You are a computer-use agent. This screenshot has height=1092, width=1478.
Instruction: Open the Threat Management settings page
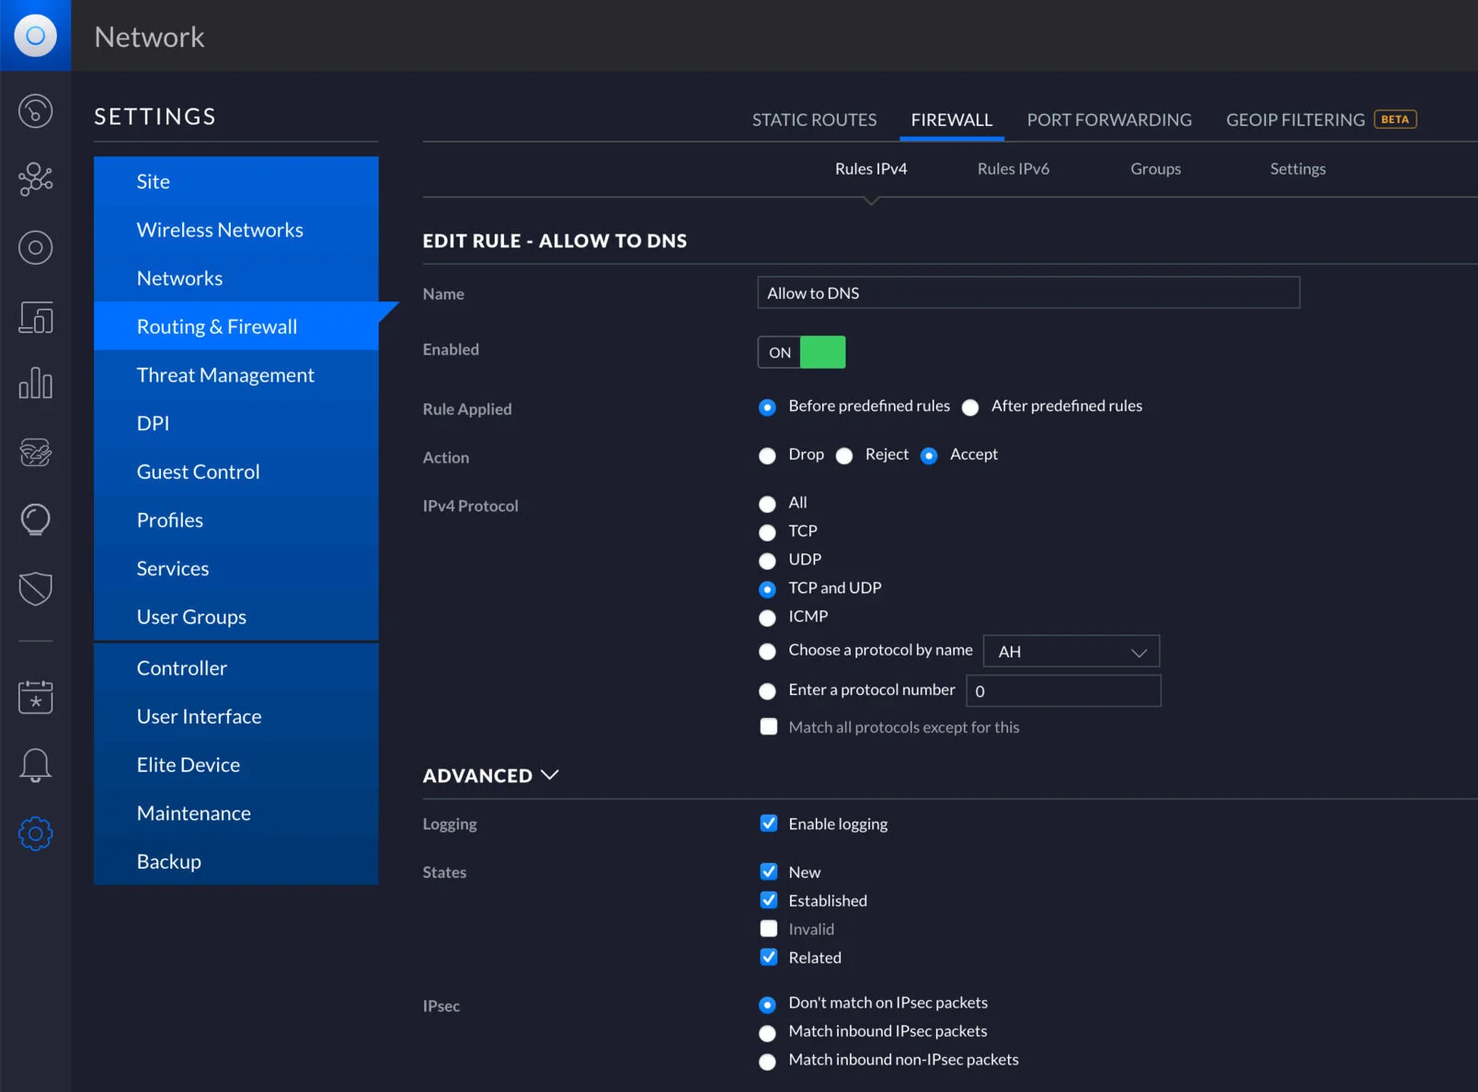225,375
